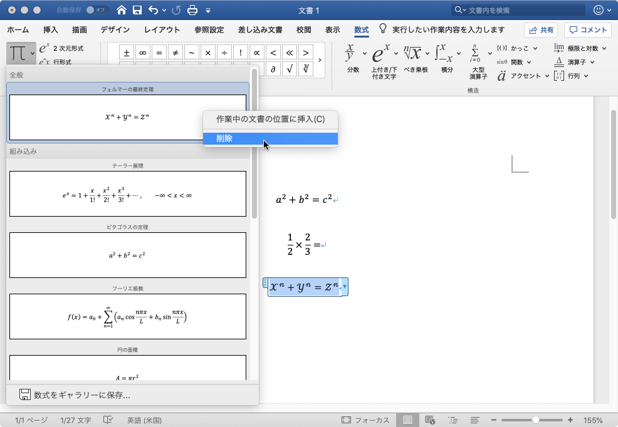Insert the infinity symbol
Image resolution: width=618 pixels, height=427 pixels.
143,53
